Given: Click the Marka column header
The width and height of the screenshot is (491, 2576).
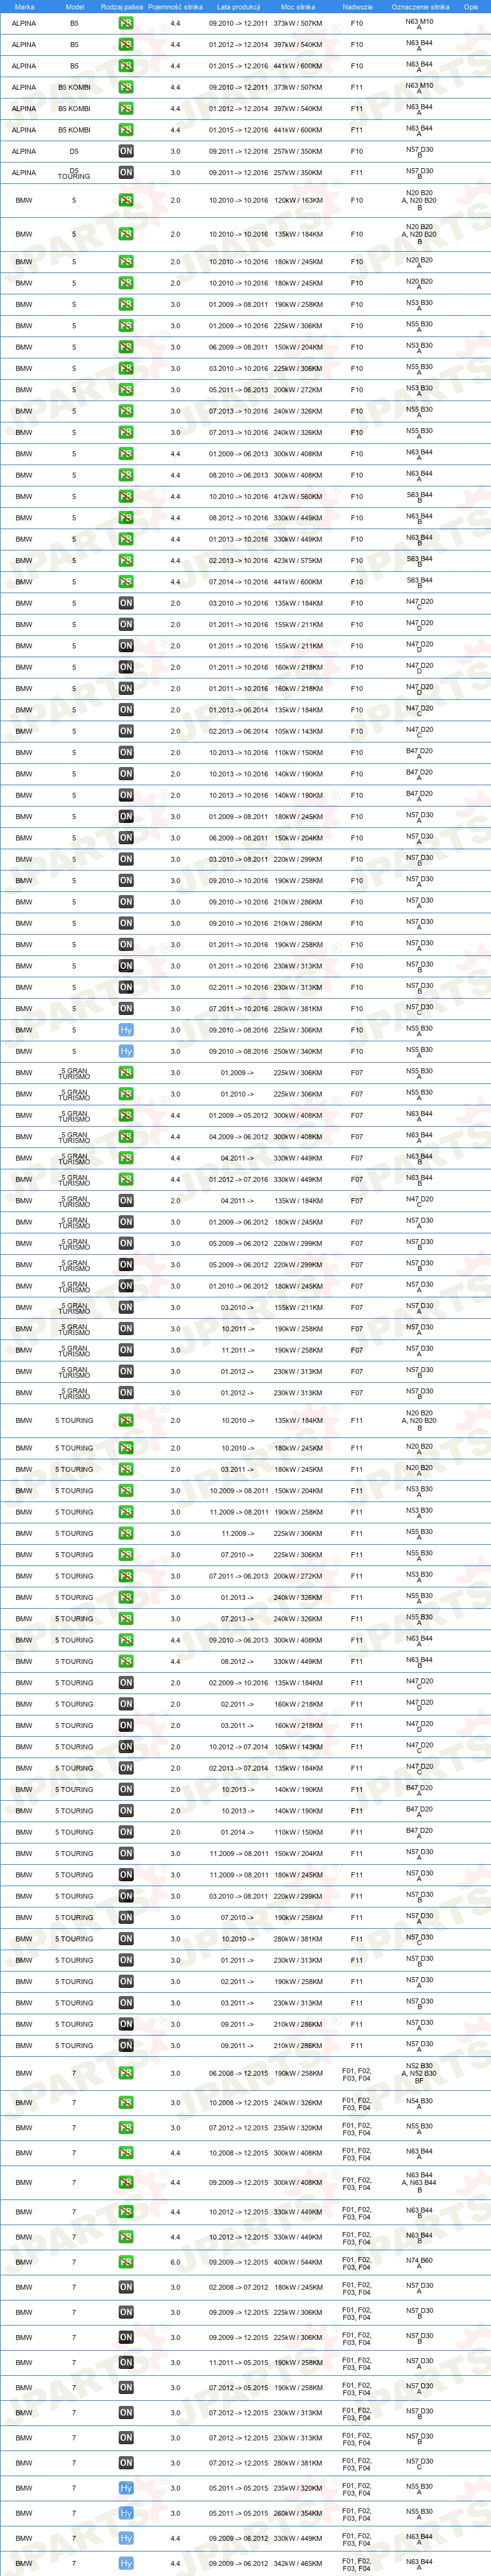Looking at the screenshot, I should pyautogui.click(x=24, y=7).
